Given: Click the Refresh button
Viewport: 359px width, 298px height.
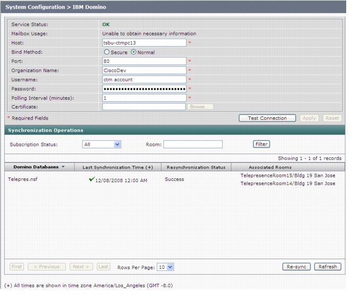Looking at the screenshot, I should 328,267.
